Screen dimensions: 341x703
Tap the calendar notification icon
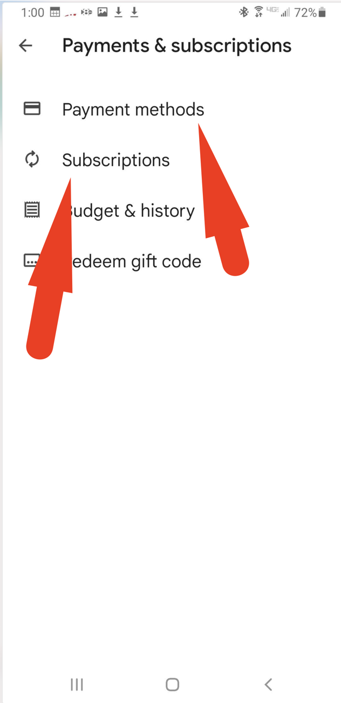pyautogui.click(x=54, y=12)
